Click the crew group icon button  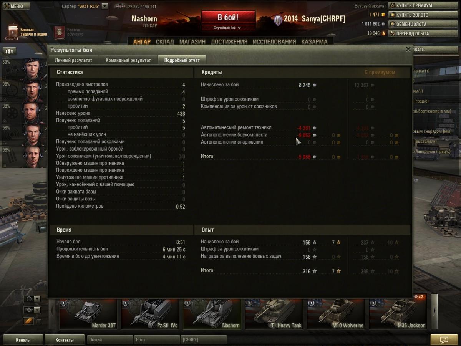(x=10, y=51)
